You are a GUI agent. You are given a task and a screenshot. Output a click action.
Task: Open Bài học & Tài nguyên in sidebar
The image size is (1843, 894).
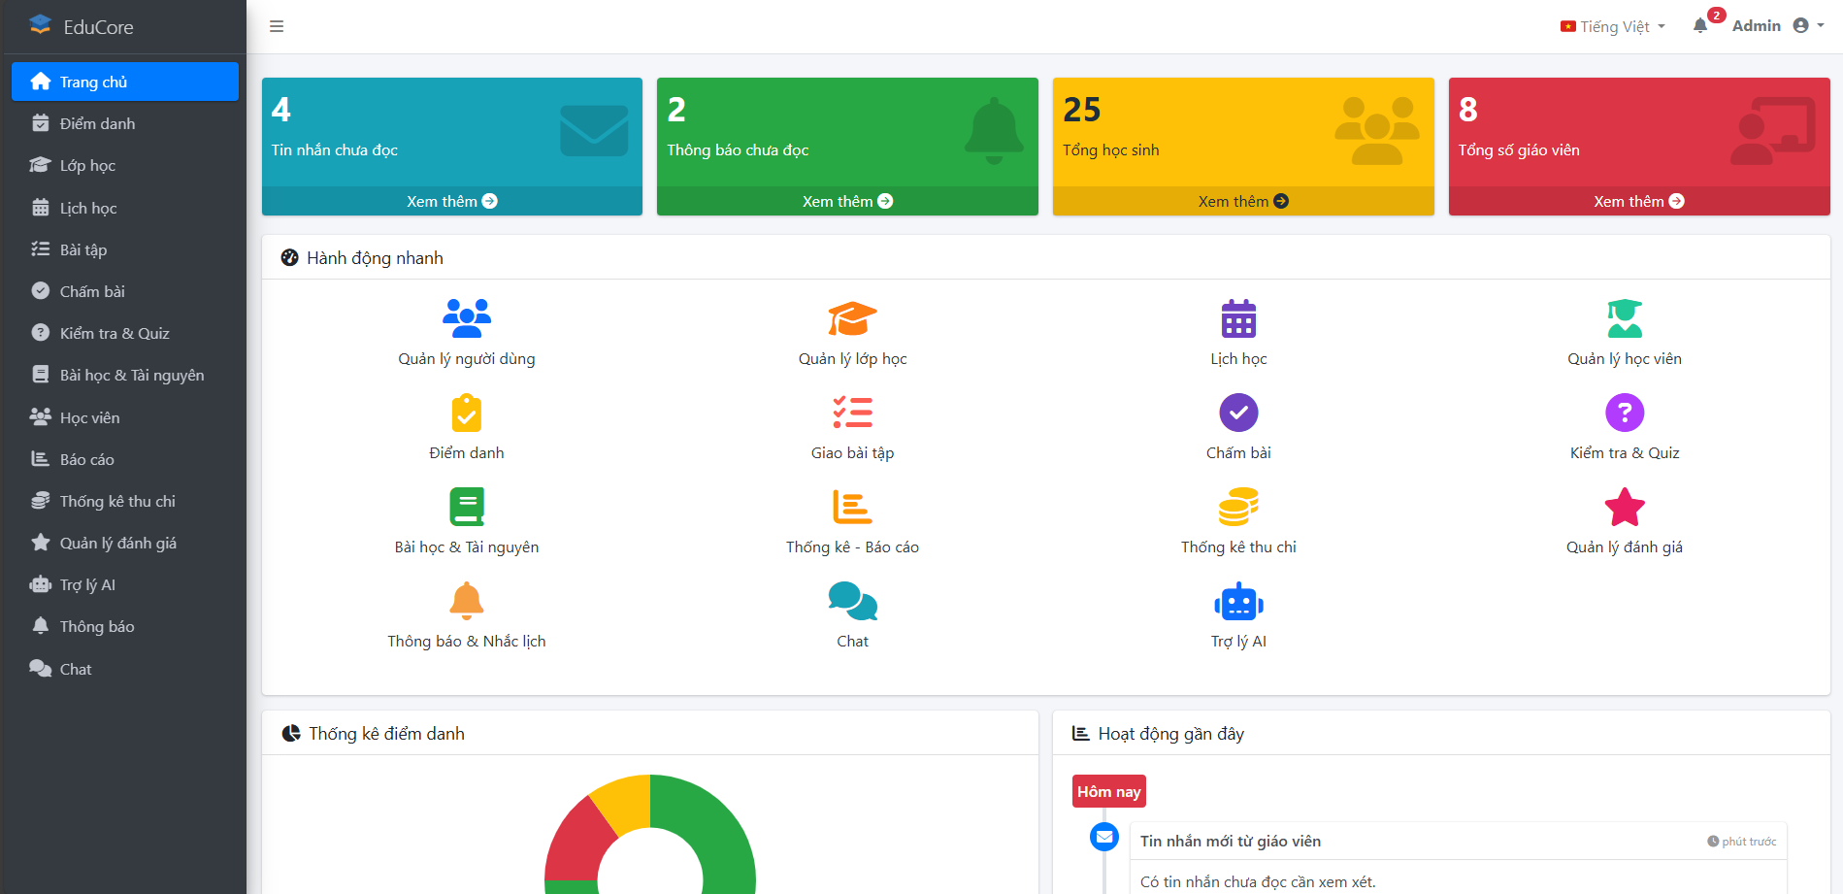click(x=125, y=375)
